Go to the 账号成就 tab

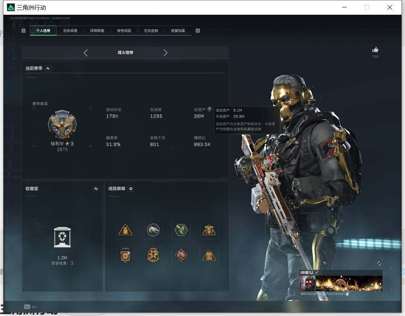[124, 31]
